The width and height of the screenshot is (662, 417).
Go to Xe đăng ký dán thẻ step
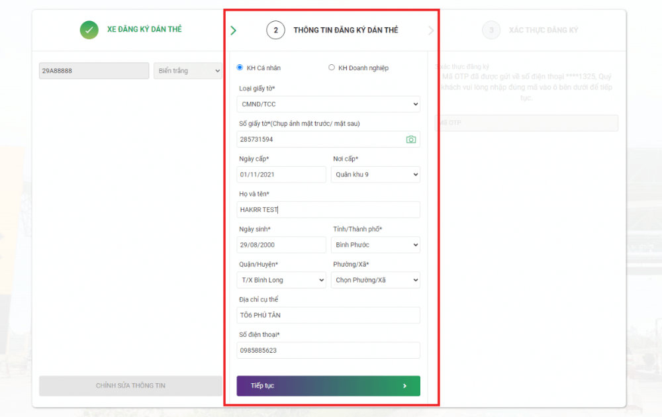coord(144,30)
